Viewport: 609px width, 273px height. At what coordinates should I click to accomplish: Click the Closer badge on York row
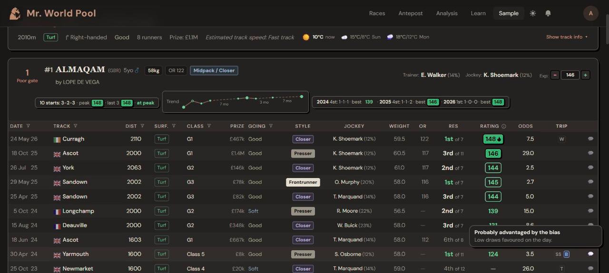click(303, 168)
